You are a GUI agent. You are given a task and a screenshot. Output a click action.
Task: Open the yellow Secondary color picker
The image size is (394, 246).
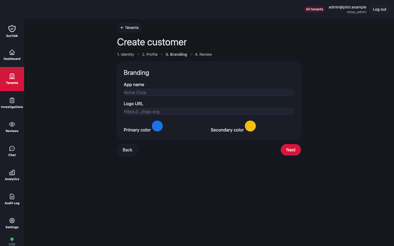tap(250, 126)
